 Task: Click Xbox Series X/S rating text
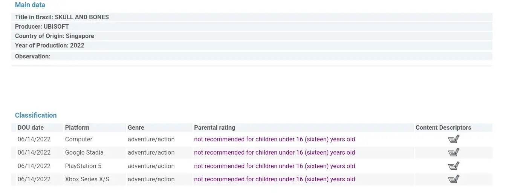tap(274, 179)
